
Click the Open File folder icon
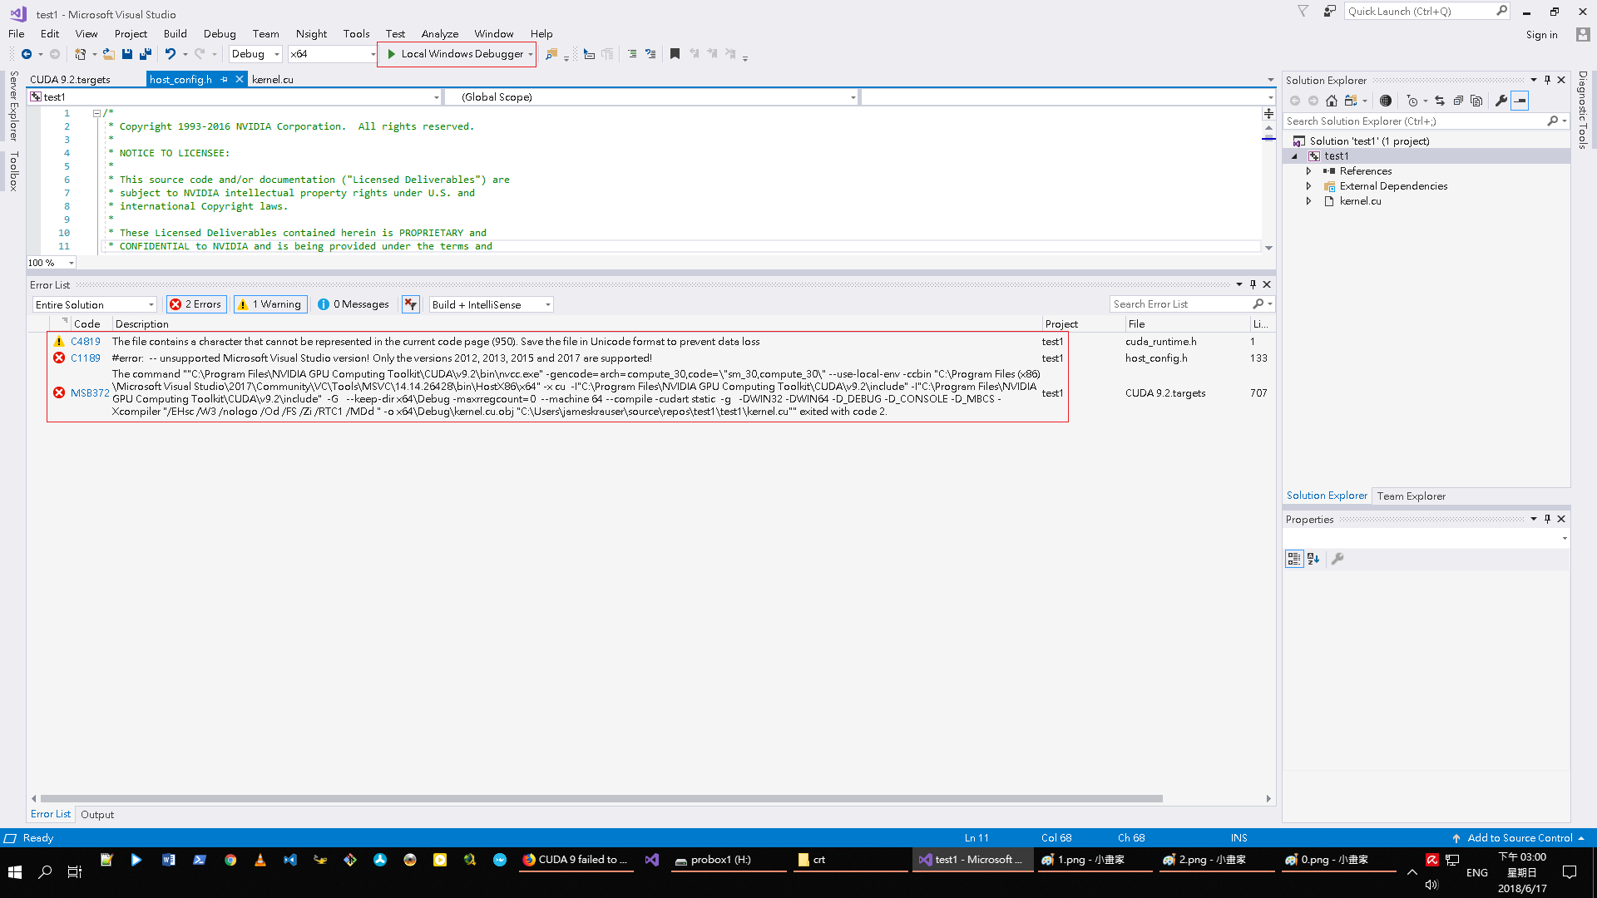coord(109,54)
